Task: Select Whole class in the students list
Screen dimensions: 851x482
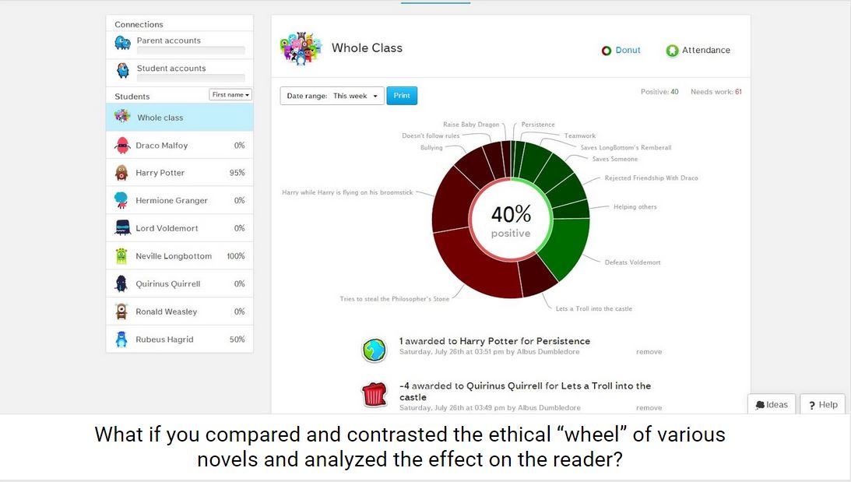Action: pyautogui.click(x=179, y=118)
